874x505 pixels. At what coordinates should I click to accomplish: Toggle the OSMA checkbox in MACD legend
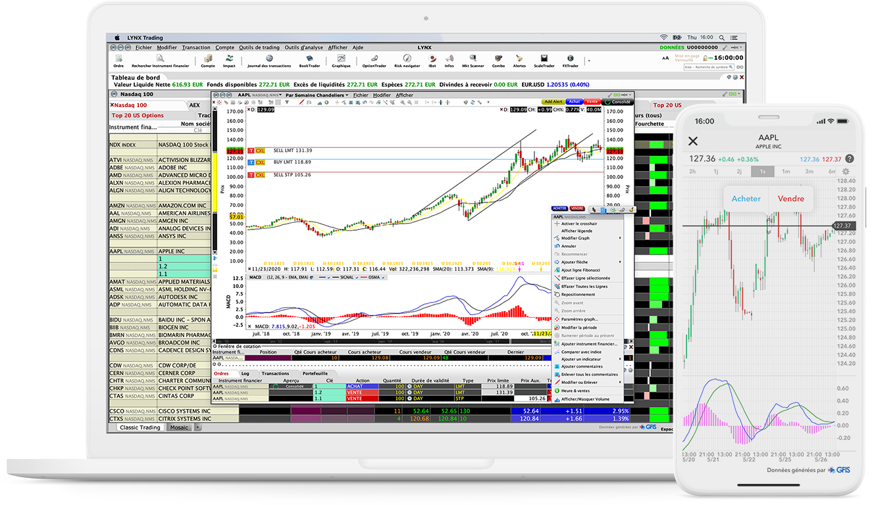click(383, 277)
